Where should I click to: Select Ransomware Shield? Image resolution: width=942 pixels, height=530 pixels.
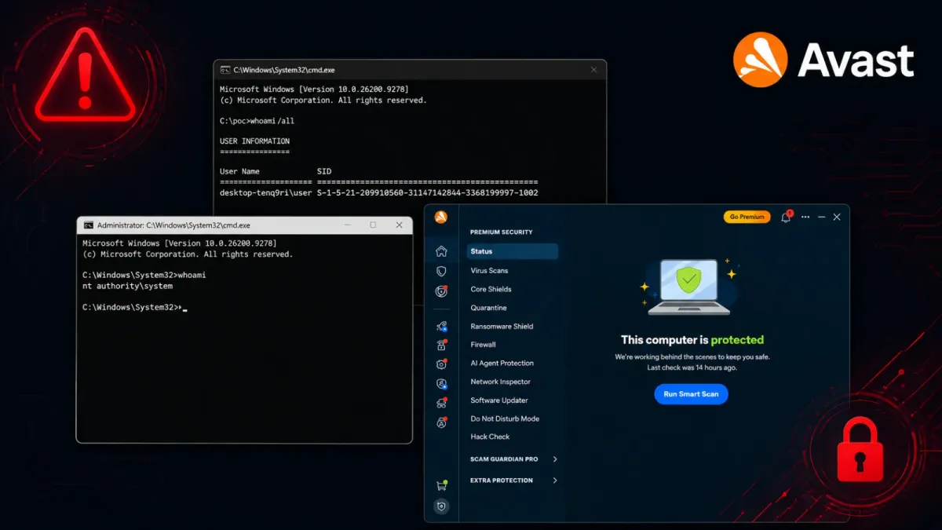(502, 327)
